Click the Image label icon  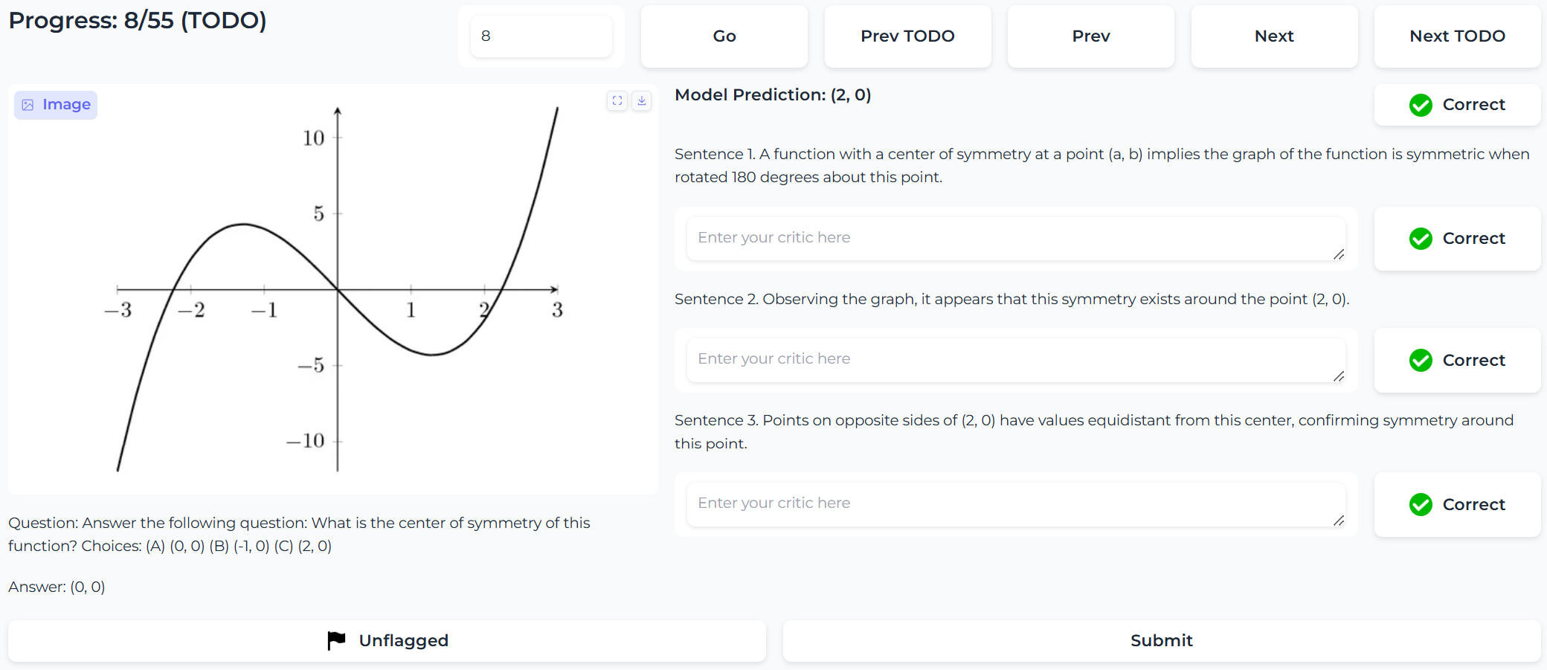(28, 105)
